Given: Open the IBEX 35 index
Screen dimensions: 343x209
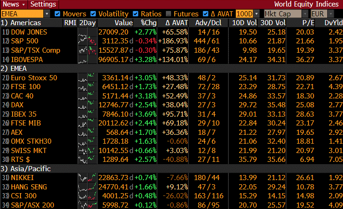Looking at the screenshot, I should (24, 114).
